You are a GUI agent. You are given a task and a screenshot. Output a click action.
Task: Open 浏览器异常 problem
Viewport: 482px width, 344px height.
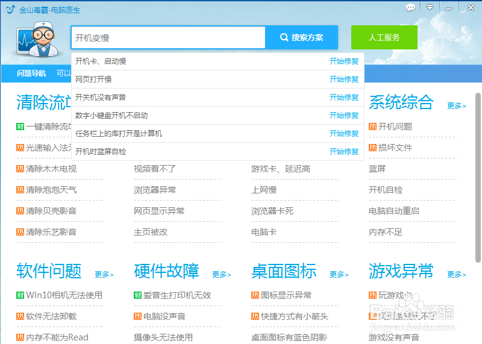pyautogui.click(x=155, y=190)
